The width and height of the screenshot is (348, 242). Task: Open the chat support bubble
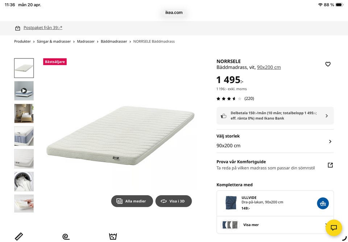[333, 228]
